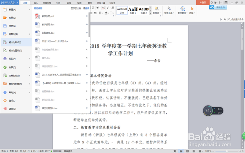Expand the 另存为(A) submenu arrow
The image size is (245, 153).
tap(30, 34)
